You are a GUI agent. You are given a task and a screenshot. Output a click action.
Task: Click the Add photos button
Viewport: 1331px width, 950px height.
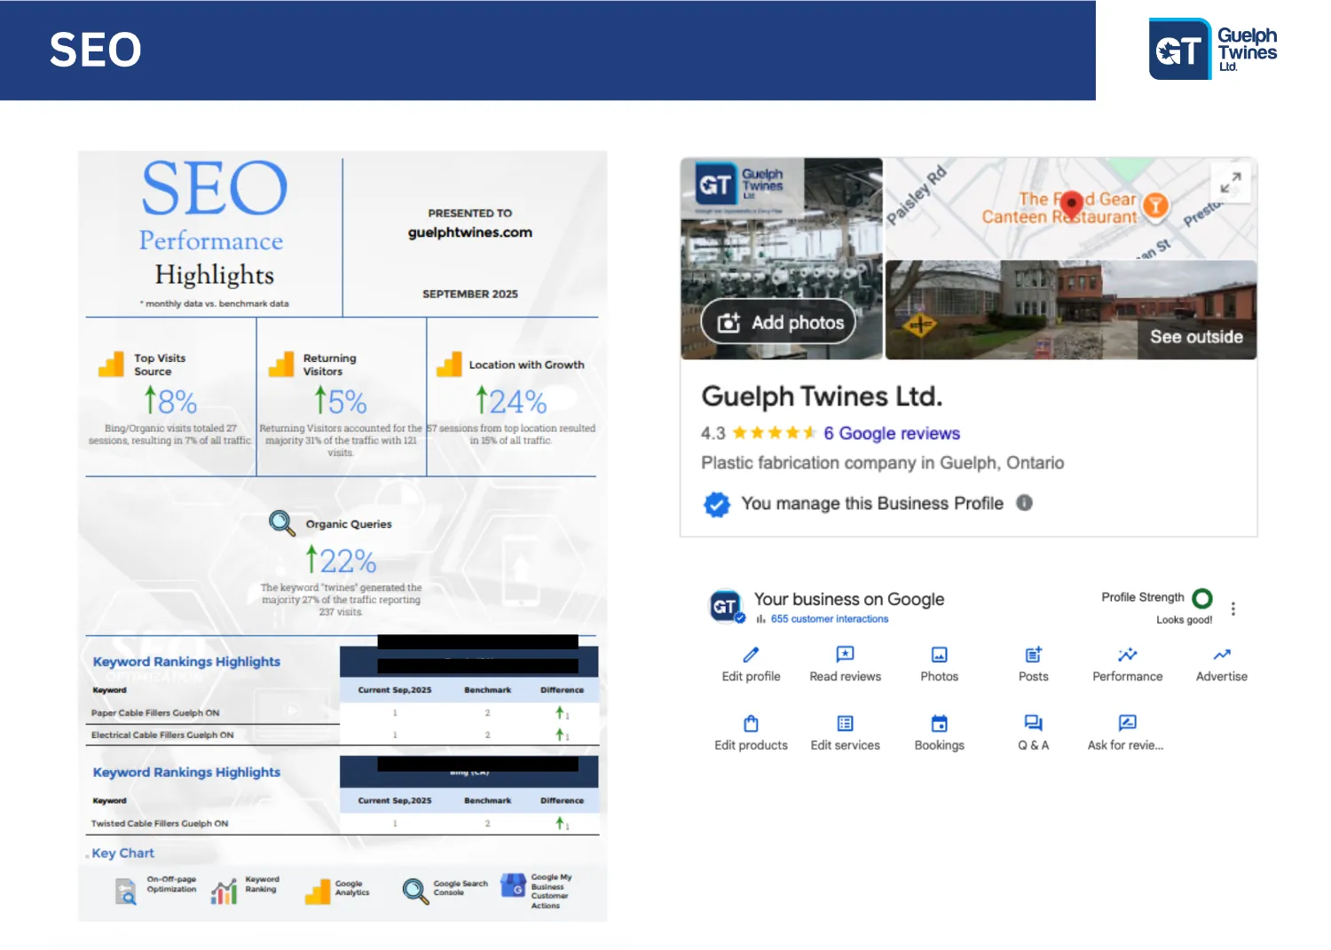pos(779,322)
